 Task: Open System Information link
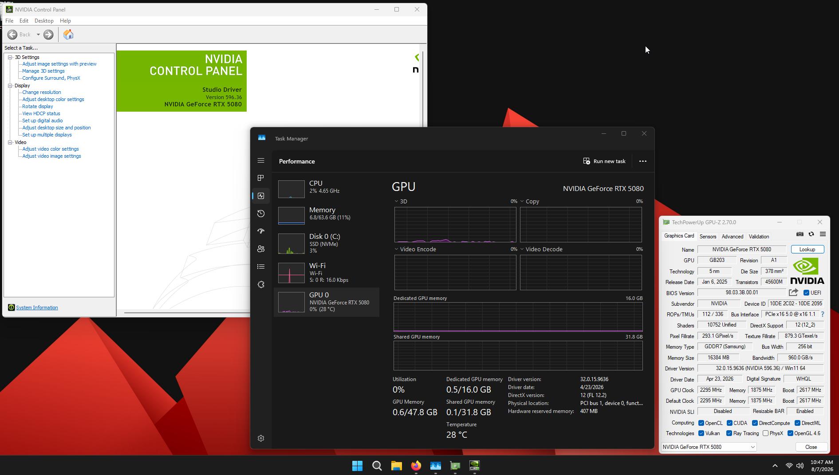click(x=37, y=308)
